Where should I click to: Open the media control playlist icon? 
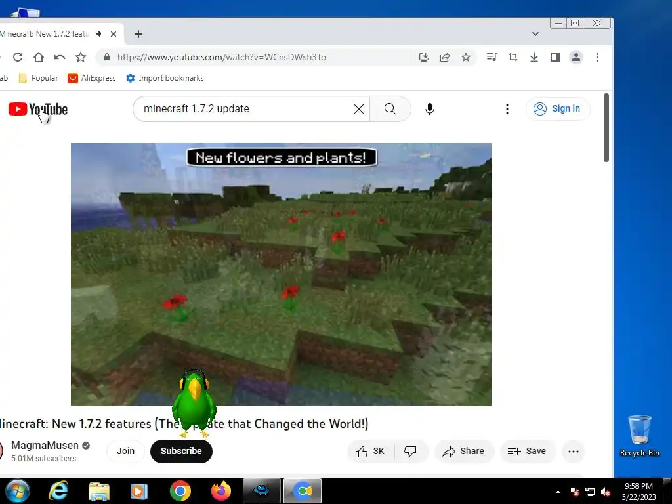click(492, 57)
